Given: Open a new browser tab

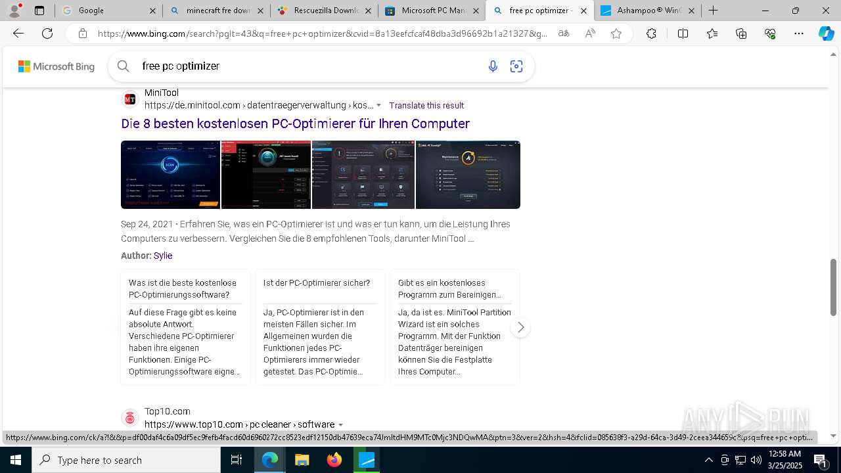Looking at the screenshot, I should point(714,11).
